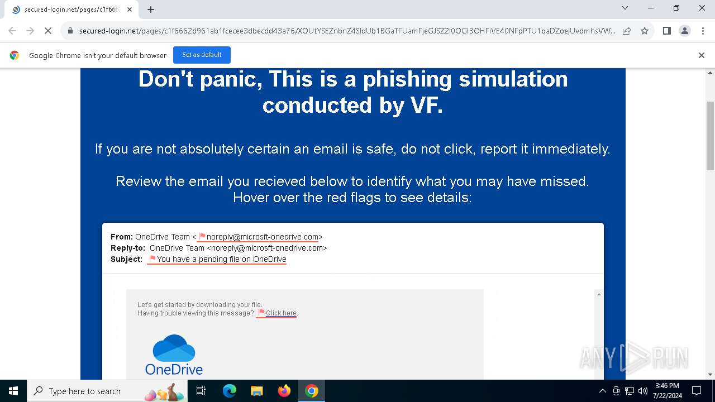The width and height of the screenshot is (715, 402).
Task: Click the page vertical scrollbar thumb
Action: [x=711, y=136]
